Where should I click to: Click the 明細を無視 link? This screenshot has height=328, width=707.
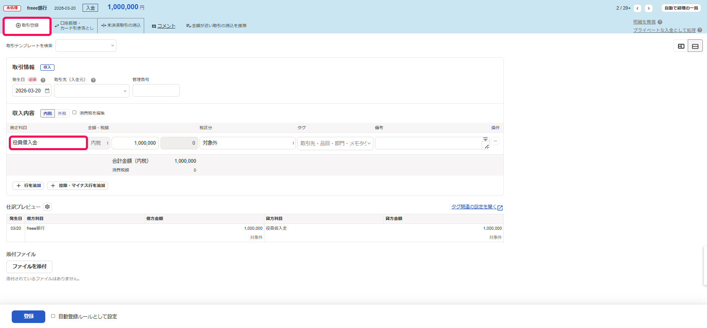pyautogui.click(x=644, y=22)
